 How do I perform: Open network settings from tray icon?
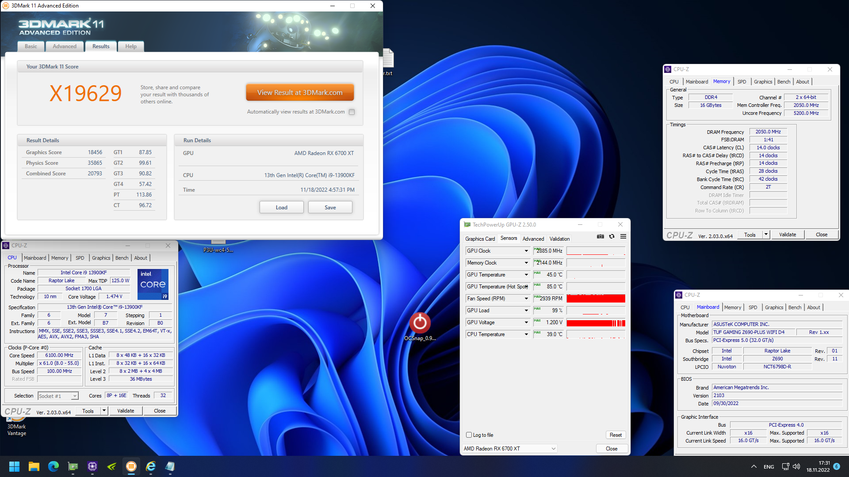tap(785, 466)
